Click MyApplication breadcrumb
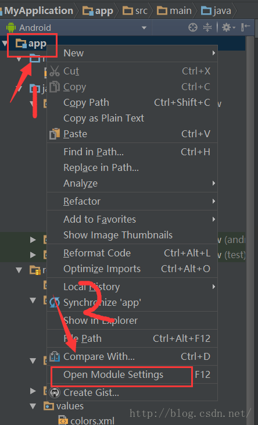The height and width of the screenshot is (425, 258). pyautogui.click(x=39, y=11)
